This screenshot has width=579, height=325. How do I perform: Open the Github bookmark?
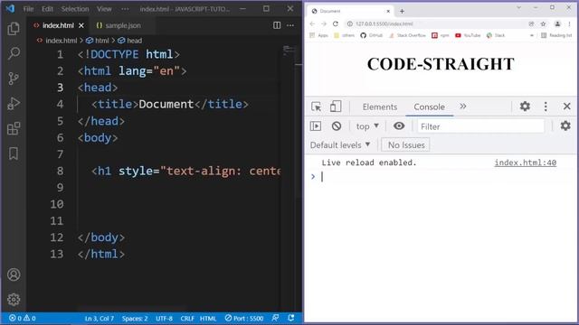pyautogui.click(x=372, y=35)
